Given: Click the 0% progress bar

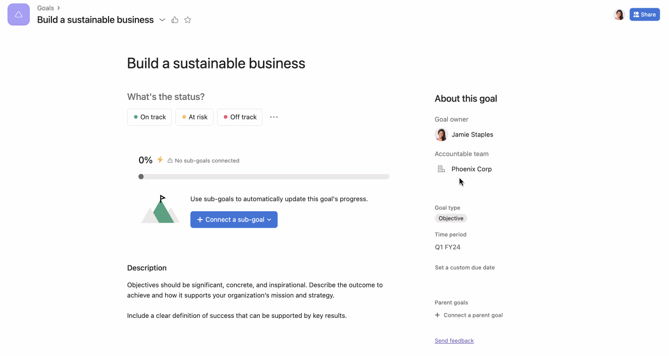Looking at the screenshot, I should (x=264, y=176).
